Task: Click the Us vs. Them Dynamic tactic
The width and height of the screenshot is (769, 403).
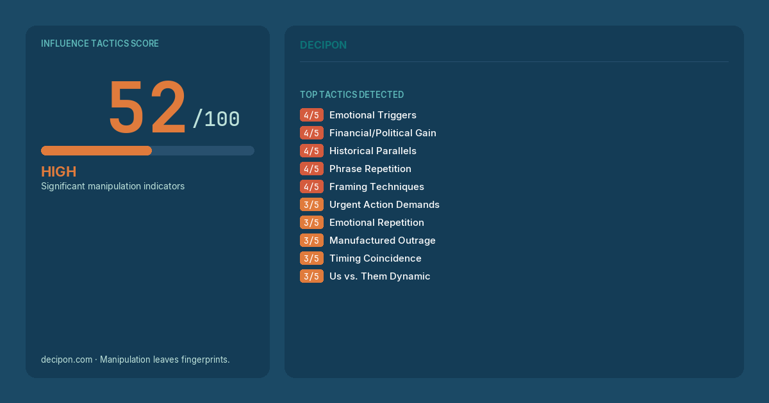Action: point(380,276)
